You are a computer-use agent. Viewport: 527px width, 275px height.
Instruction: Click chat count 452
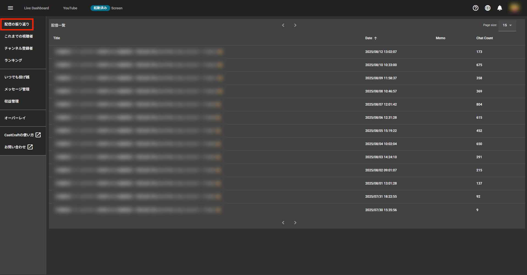pyautogui.click(x=479, y=131)
